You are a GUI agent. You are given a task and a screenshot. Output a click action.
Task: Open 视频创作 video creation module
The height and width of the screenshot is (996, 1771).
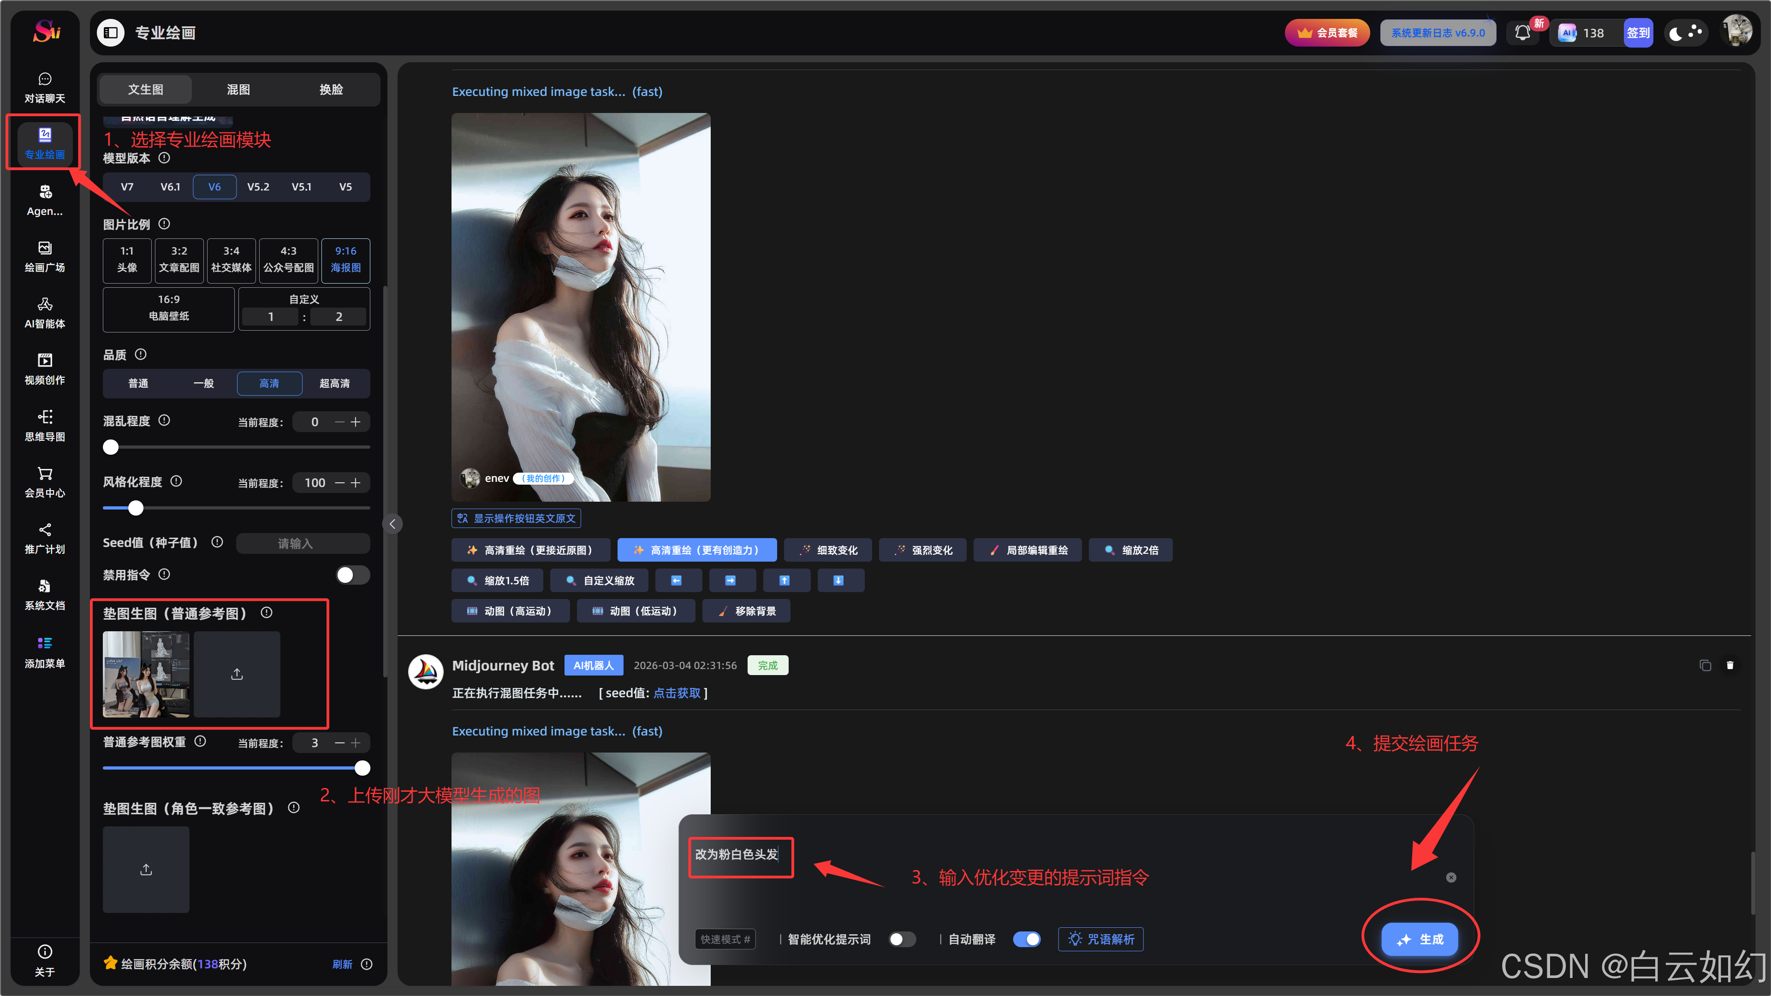(45, 369)
